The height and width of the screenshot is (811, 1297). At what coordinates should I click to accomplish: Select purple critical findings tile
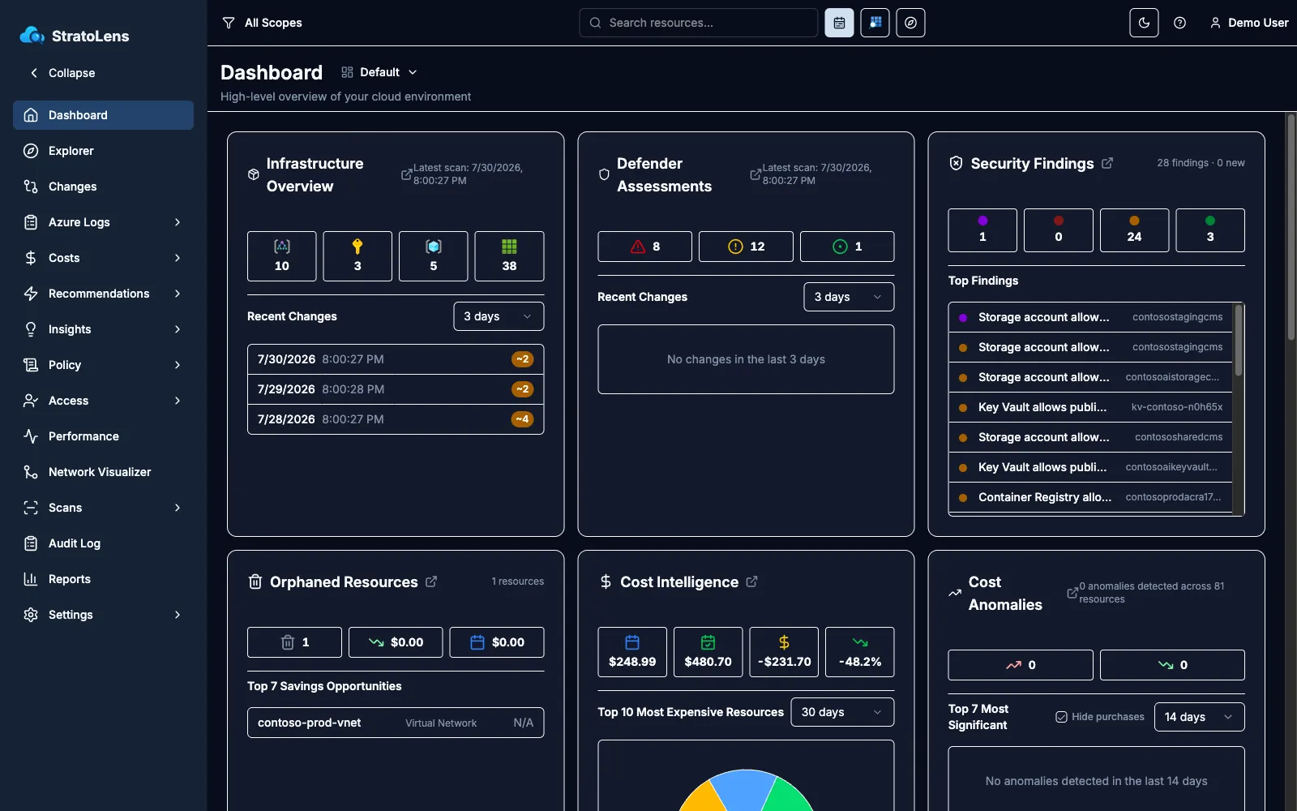pos(982,230)
